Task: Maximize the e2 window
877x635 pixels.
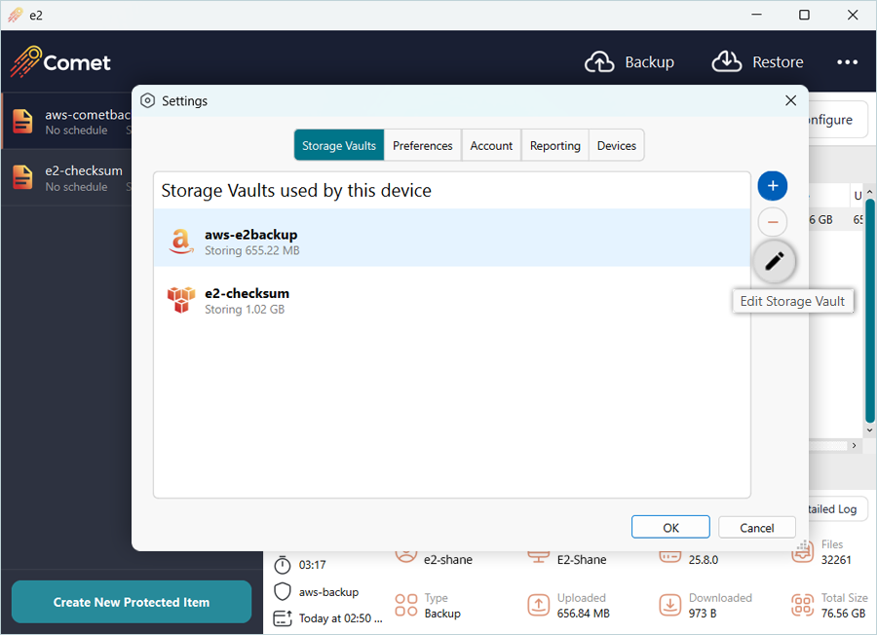Action: pos(804,15)
